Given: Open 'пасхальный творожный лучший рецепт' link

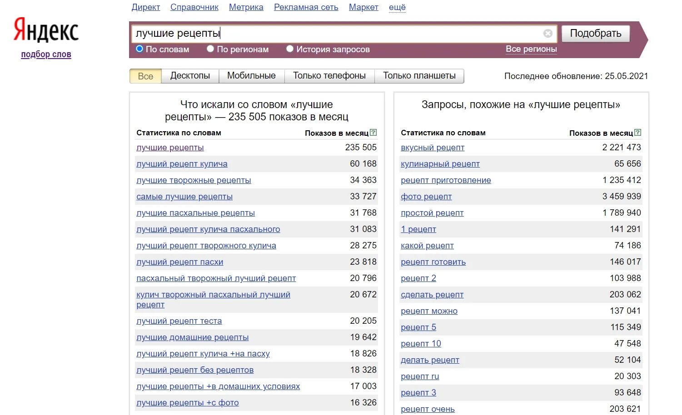Looking at the screenshot, I should click(x=216, y=278).
